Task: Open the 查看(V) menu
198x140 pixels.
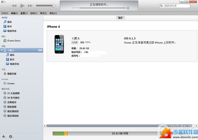Action: coord(24,13)
